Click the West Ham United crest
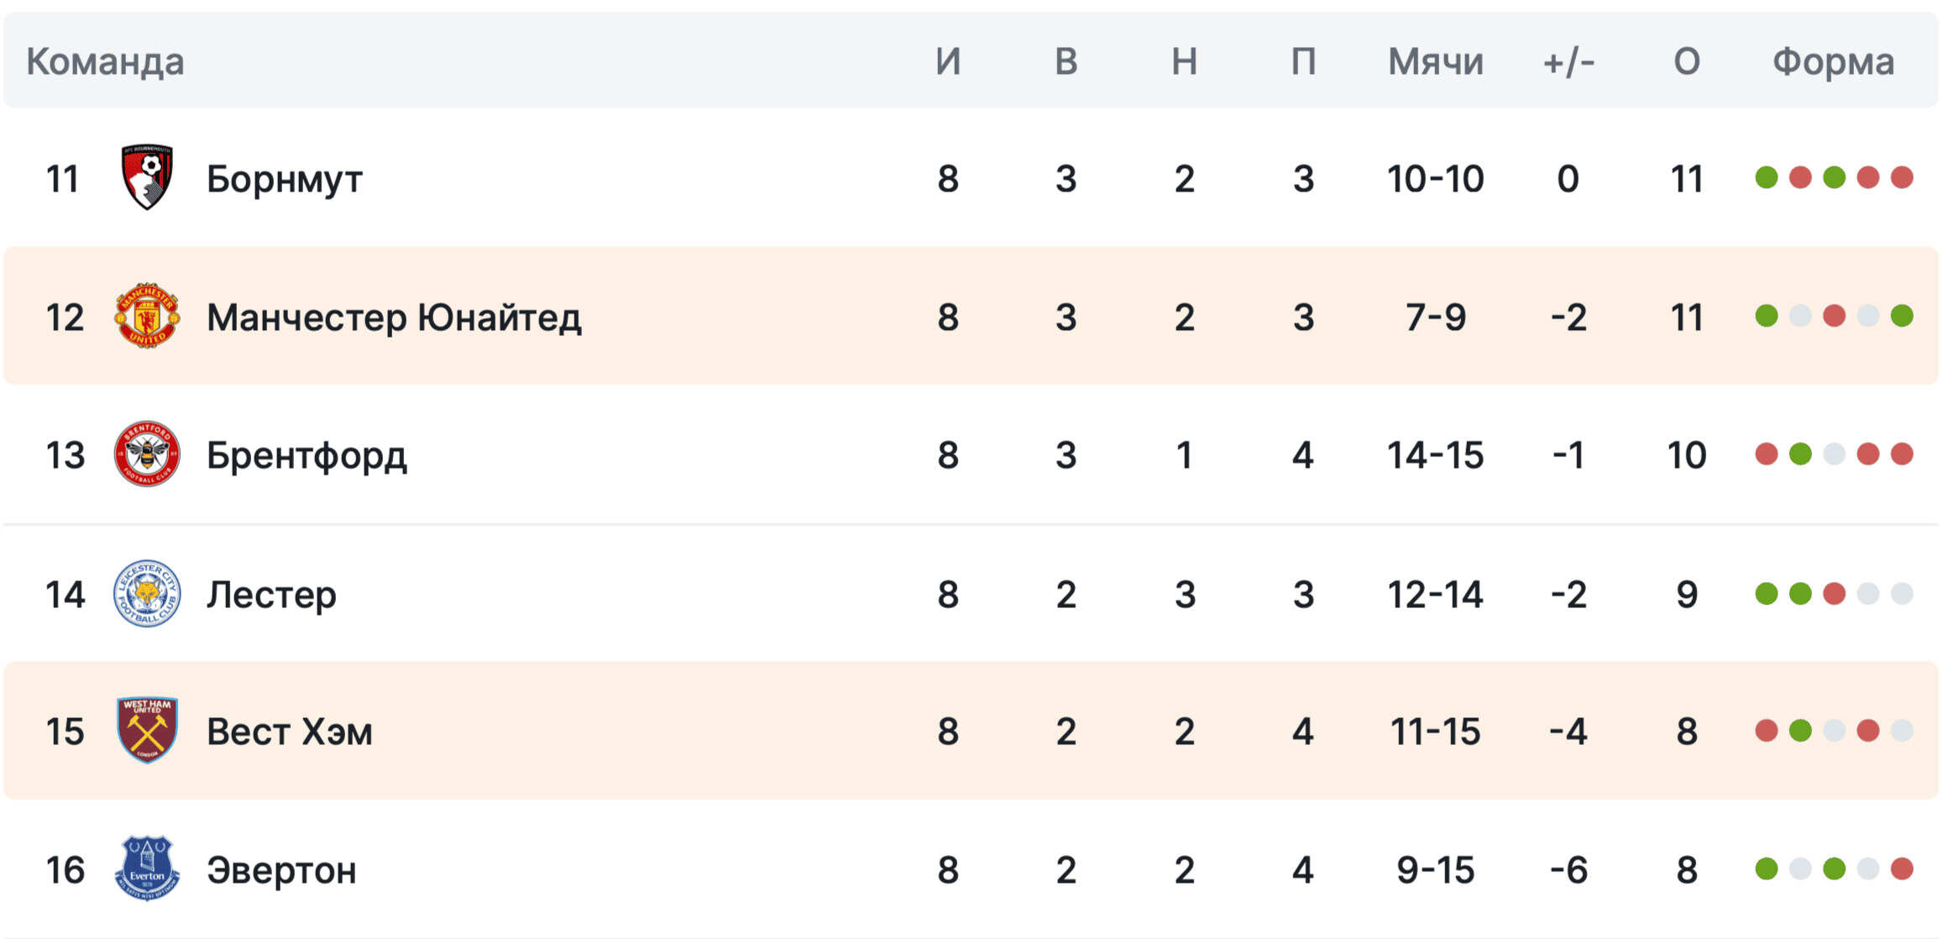1948x939 pixels. 147,731
